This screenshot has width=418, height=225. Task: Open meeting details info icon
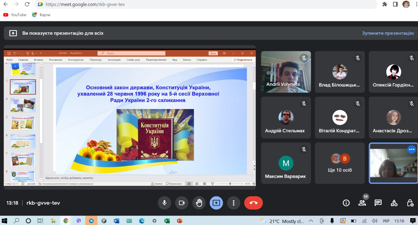coord(346,203)
